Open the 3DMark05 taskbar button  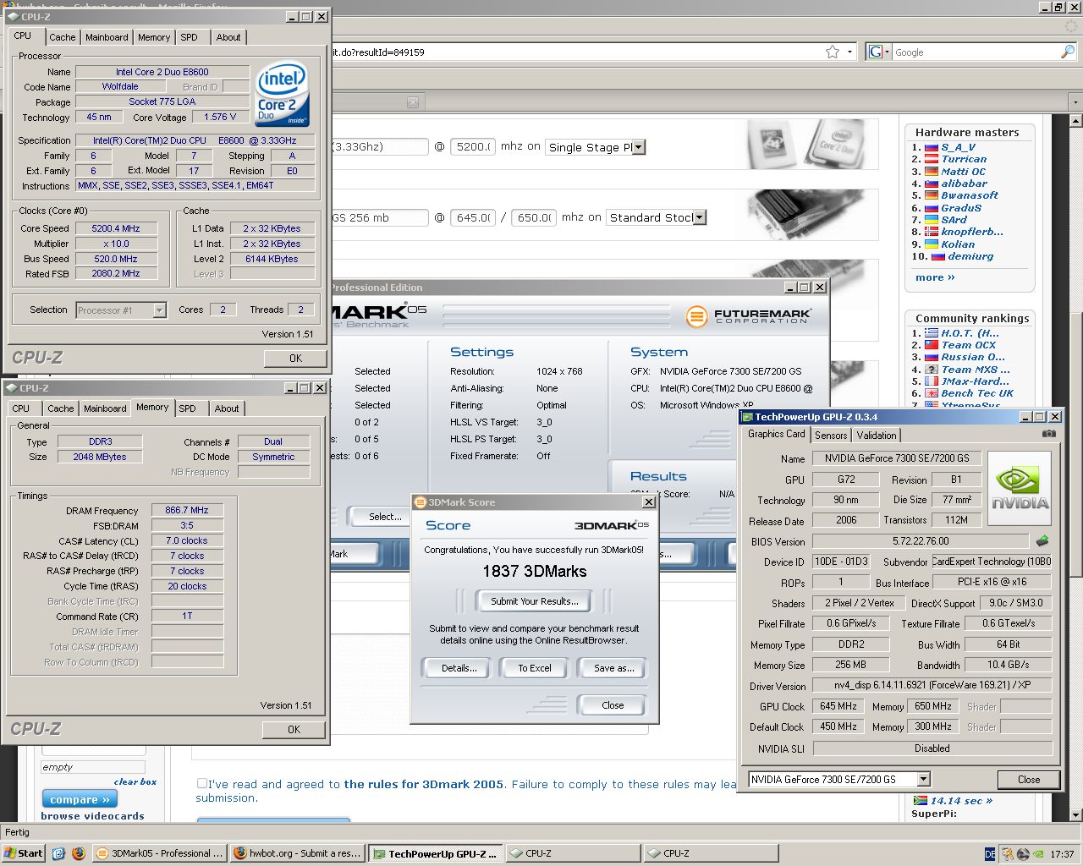click(x=160, y=853)
